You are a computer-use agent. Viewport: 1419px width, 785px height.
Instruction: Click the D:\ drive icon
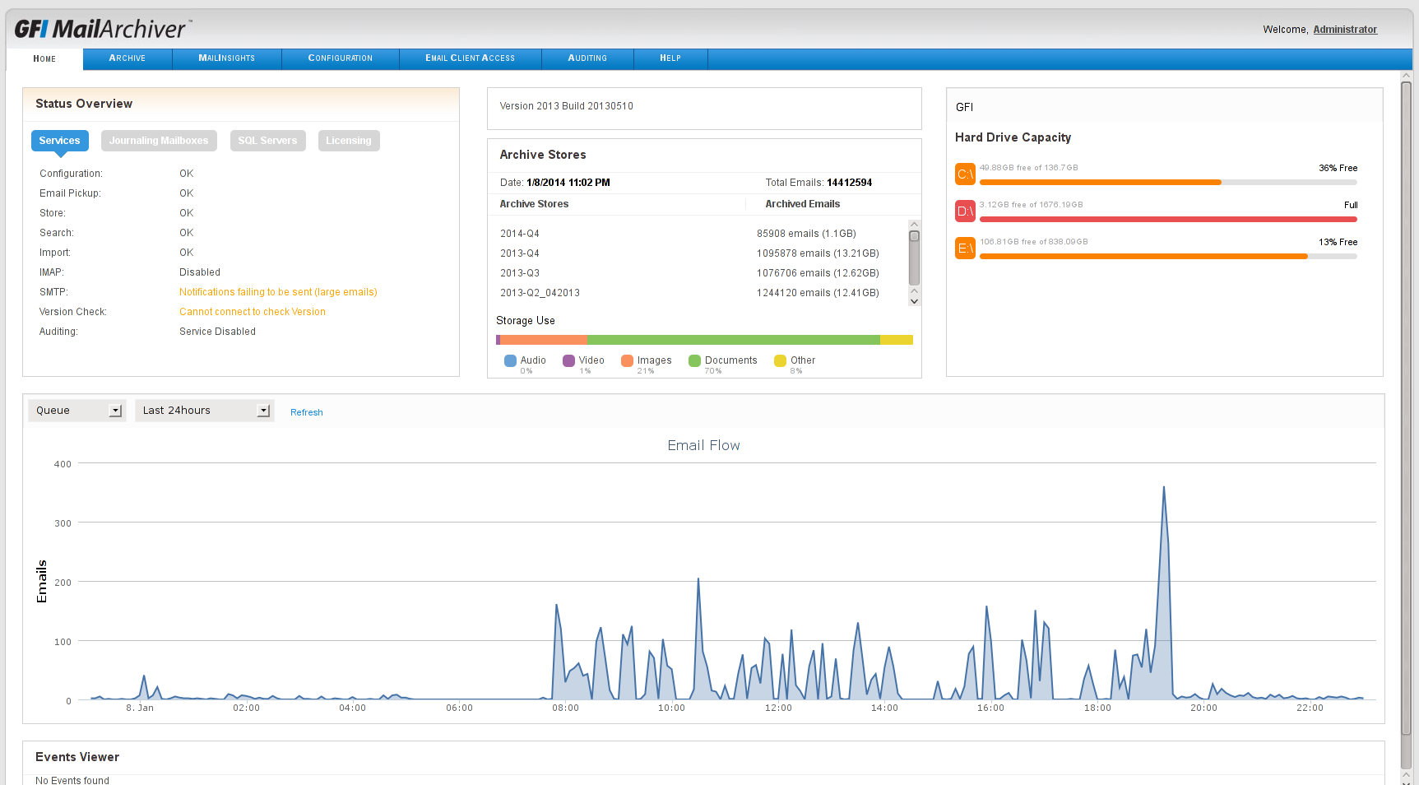[x=965, y=211]
